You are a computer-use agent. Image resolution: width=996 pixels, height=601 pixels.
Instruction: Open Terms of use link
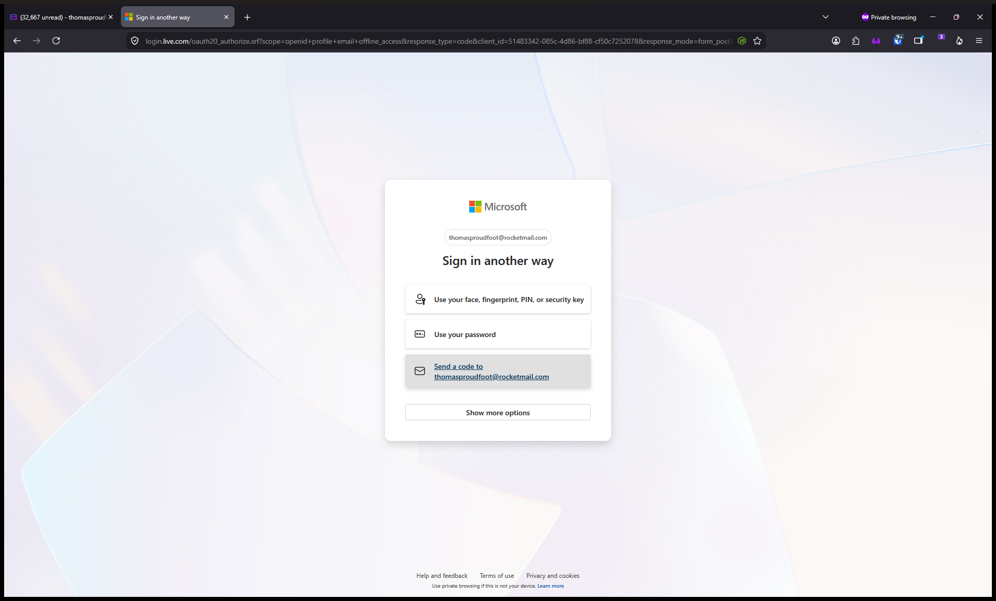pyautogui.click(x=497, y=576)
